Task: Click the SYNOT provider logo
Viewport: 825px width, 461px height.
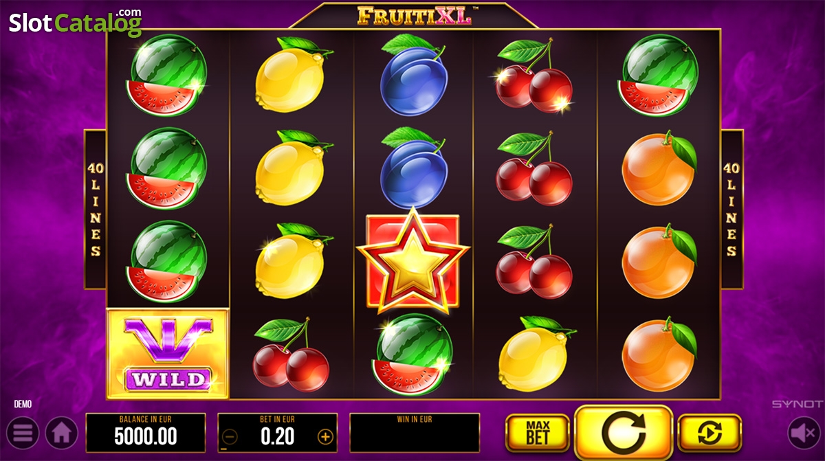Action: 796,404
